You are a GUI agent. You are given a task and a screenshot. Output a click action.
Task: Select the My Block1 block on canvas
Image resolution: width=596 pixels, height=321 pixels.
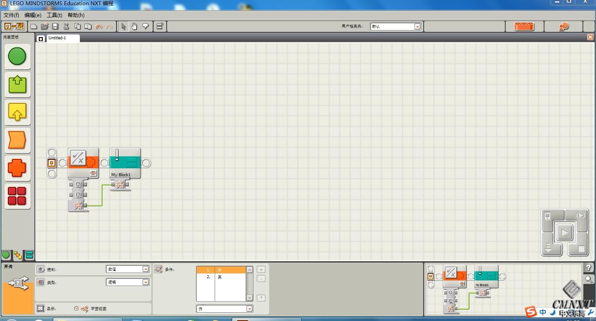pos(125,163)
